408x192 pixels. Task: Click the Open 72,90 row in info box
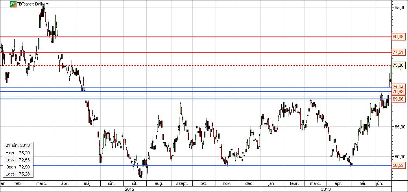[17, 167]
